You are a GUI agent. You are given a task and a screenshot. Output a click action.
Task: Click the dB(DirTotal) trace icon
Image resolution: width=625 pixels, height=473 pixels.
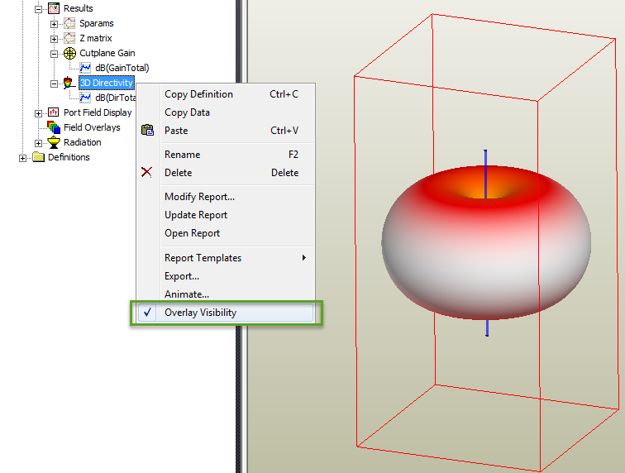pyautogui.click(x=85, y=98)
